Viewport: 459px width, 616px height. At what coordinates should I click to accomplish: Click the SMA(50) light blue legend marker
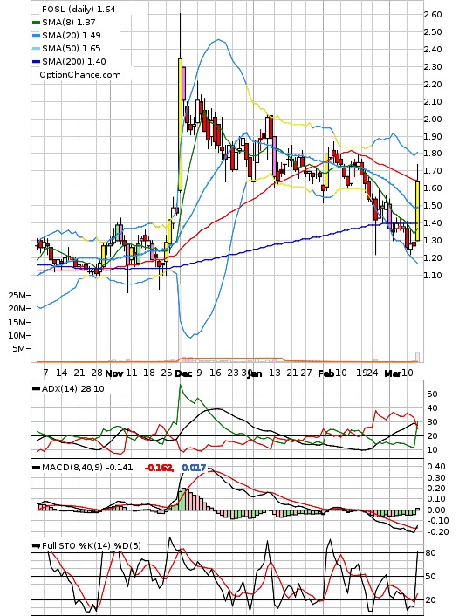click(36, 48)
